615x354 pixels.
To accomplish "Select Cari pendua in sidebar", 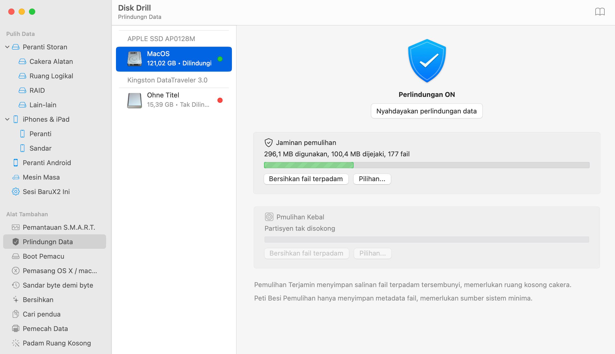I will 41,314.
